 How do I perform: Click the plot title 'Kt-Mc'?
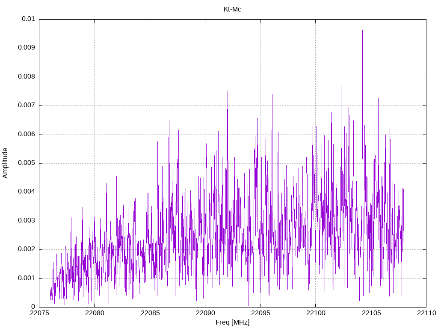coord(232,9)
